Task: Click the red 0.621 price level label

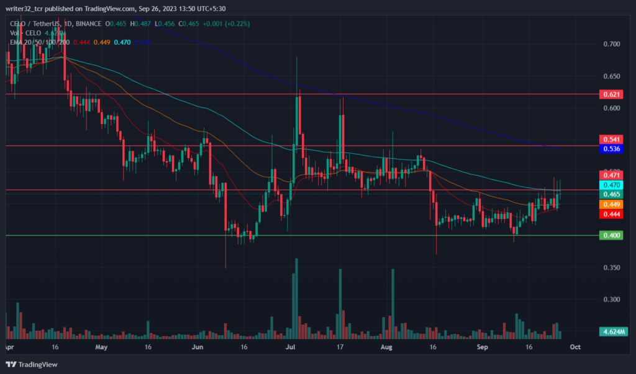Action: pyautogui.click(x=611, y=94)
